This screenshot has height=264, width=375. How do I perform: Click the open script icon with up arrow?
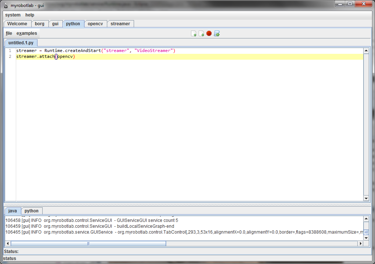click(x=194, y=33)
